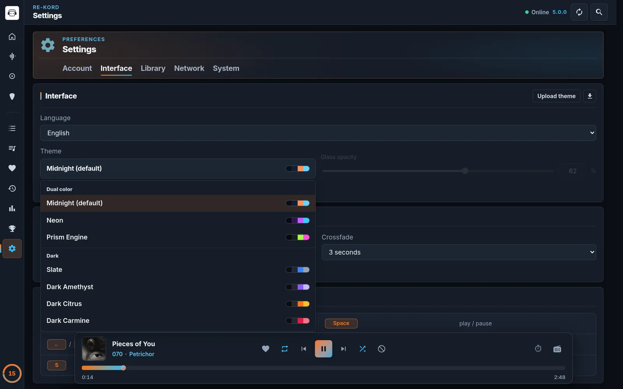
Task: Select the Prism Engine theme option
Action: click(178, 237)
